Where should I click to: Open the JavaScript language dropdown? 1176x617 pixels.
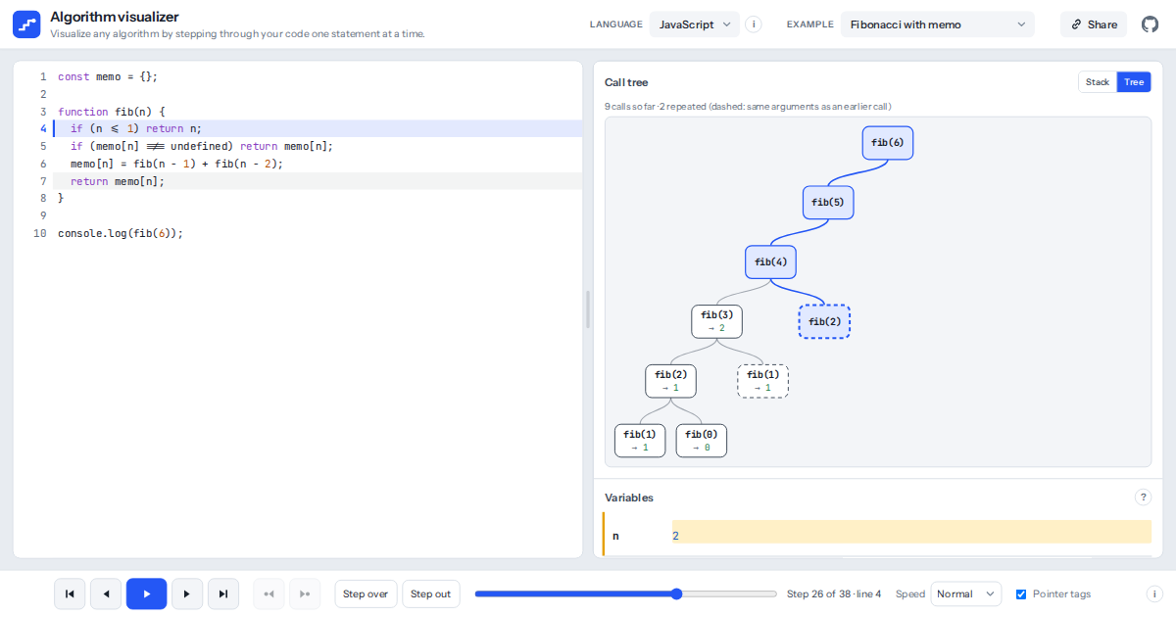pyautogui.click(x=695, y=24)
